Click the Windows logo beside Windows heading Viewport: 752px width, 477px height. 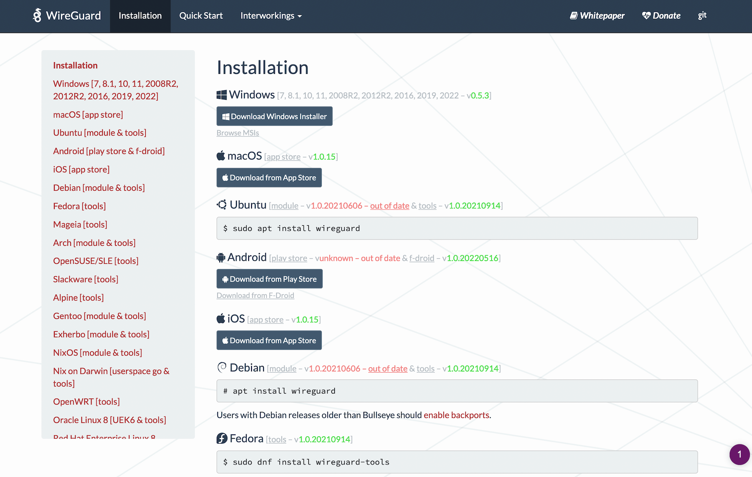[221, 95]
